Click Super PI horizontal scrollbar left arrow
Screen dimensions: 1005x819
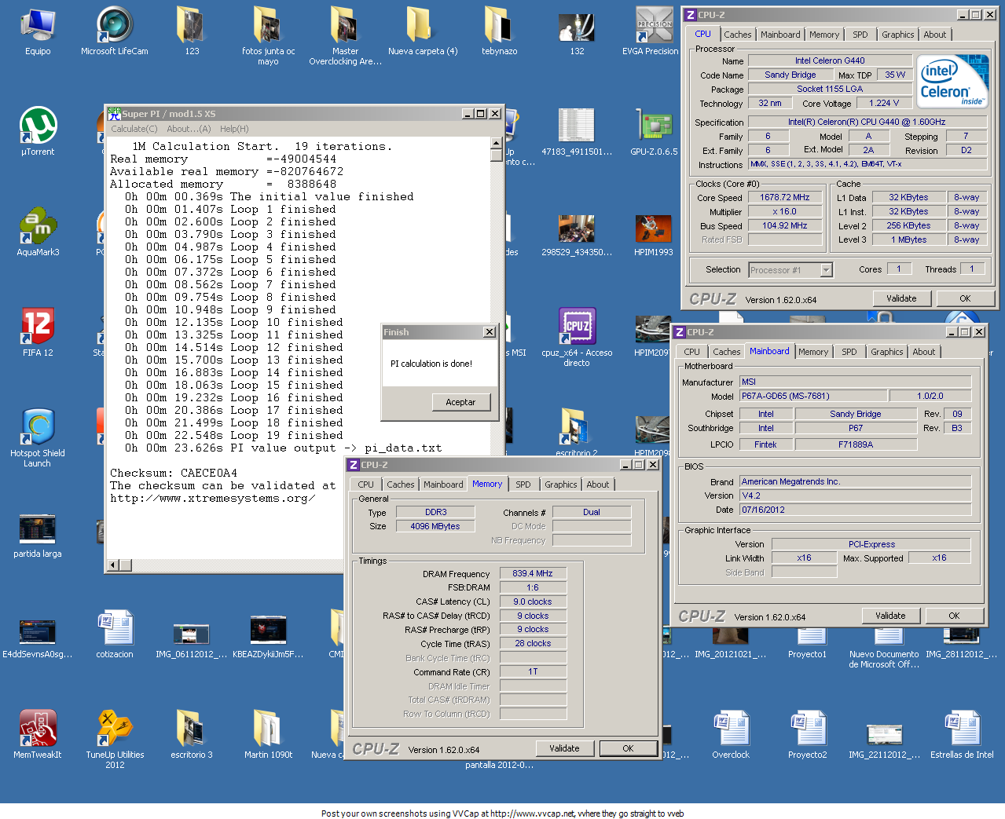point(113,565)
